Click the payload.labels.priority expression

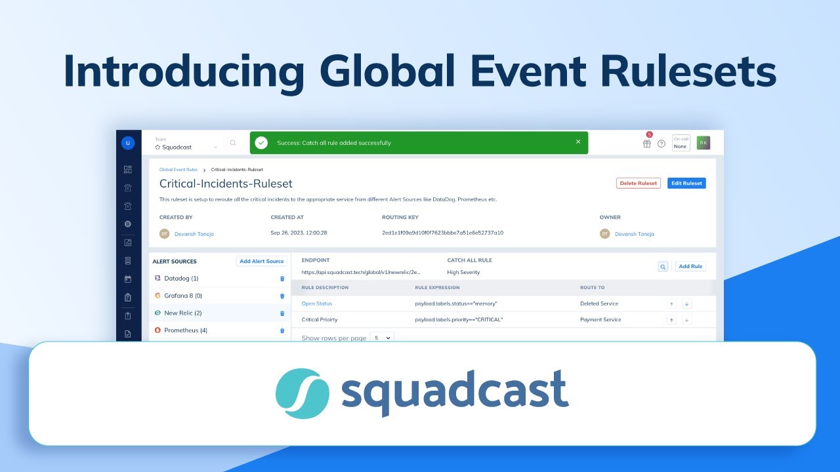(x=459, y=320)
